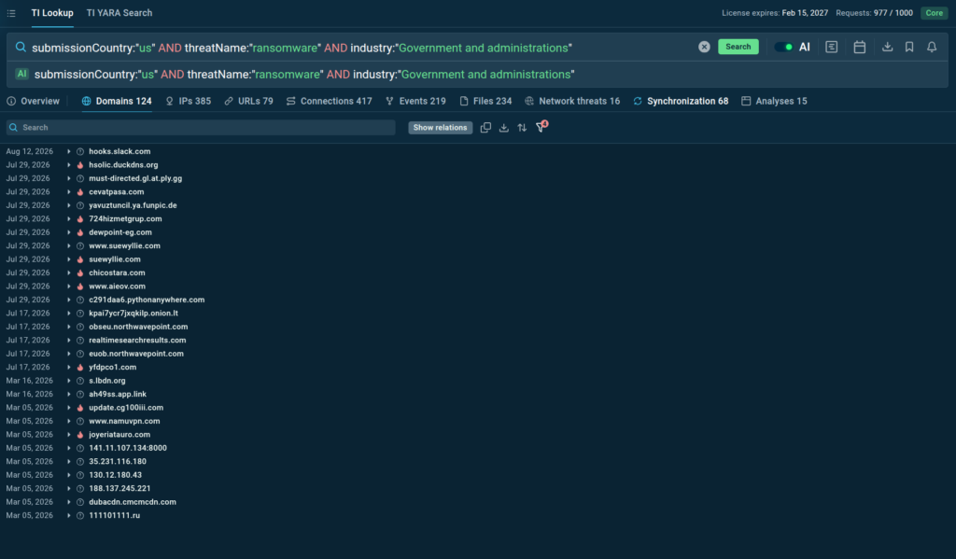Screen dimensions: 956x559
Task: Open the Connections 417 tab
Action: pos(330,101)
